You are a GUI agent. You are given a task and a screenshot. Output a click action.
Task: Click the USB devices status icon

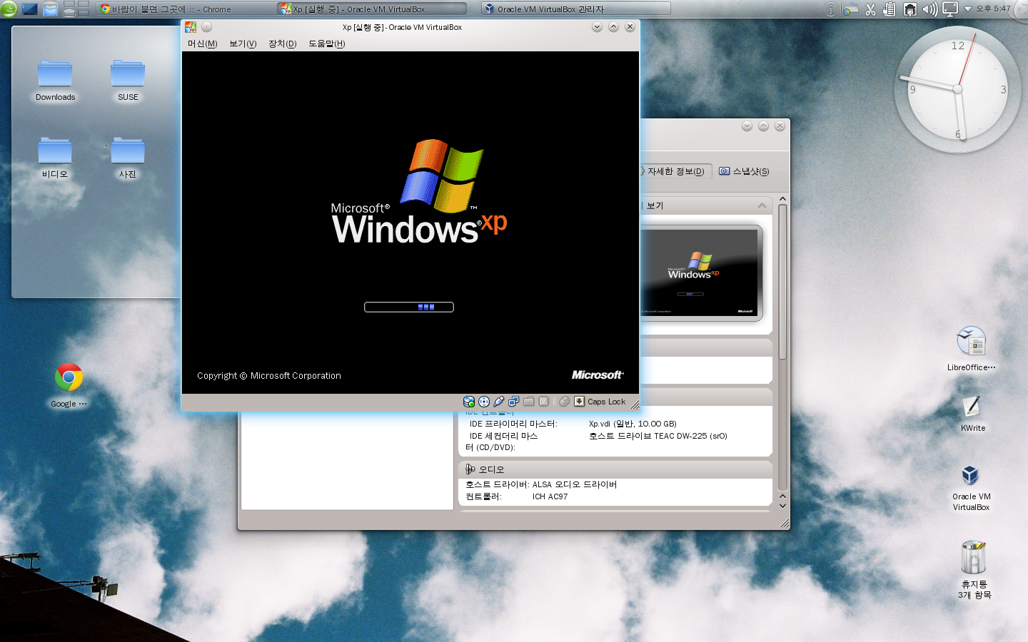499,402
